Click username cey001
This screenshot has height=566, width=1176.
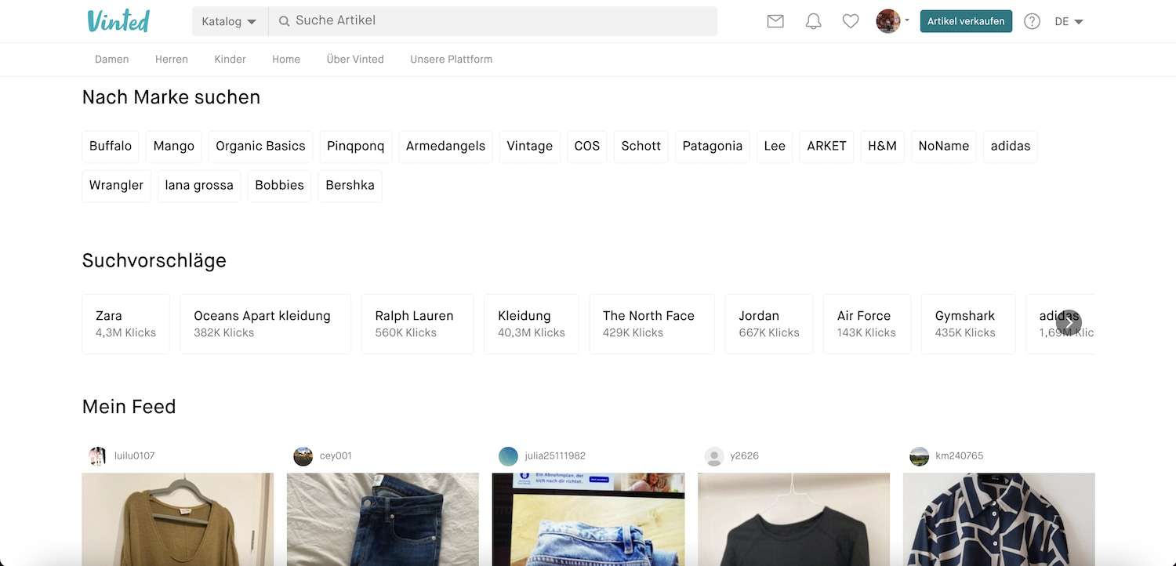[x=336, y=456]
